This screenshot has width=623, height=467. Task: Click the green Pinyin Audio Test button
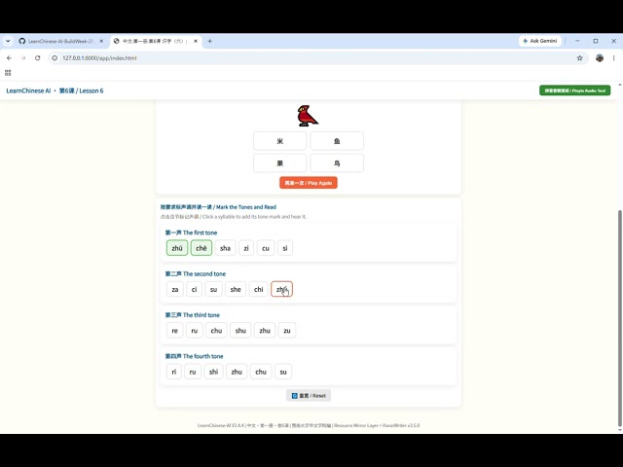point(575,90)
